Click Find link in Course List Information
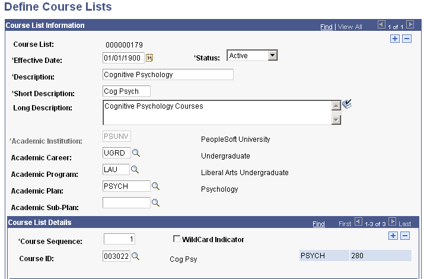 (x=326, y=27)
